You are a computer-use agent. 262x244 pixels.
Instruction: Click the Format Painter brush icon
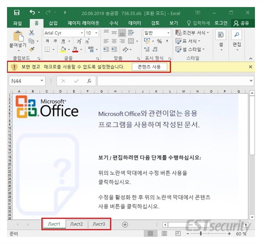pos(31,49)
